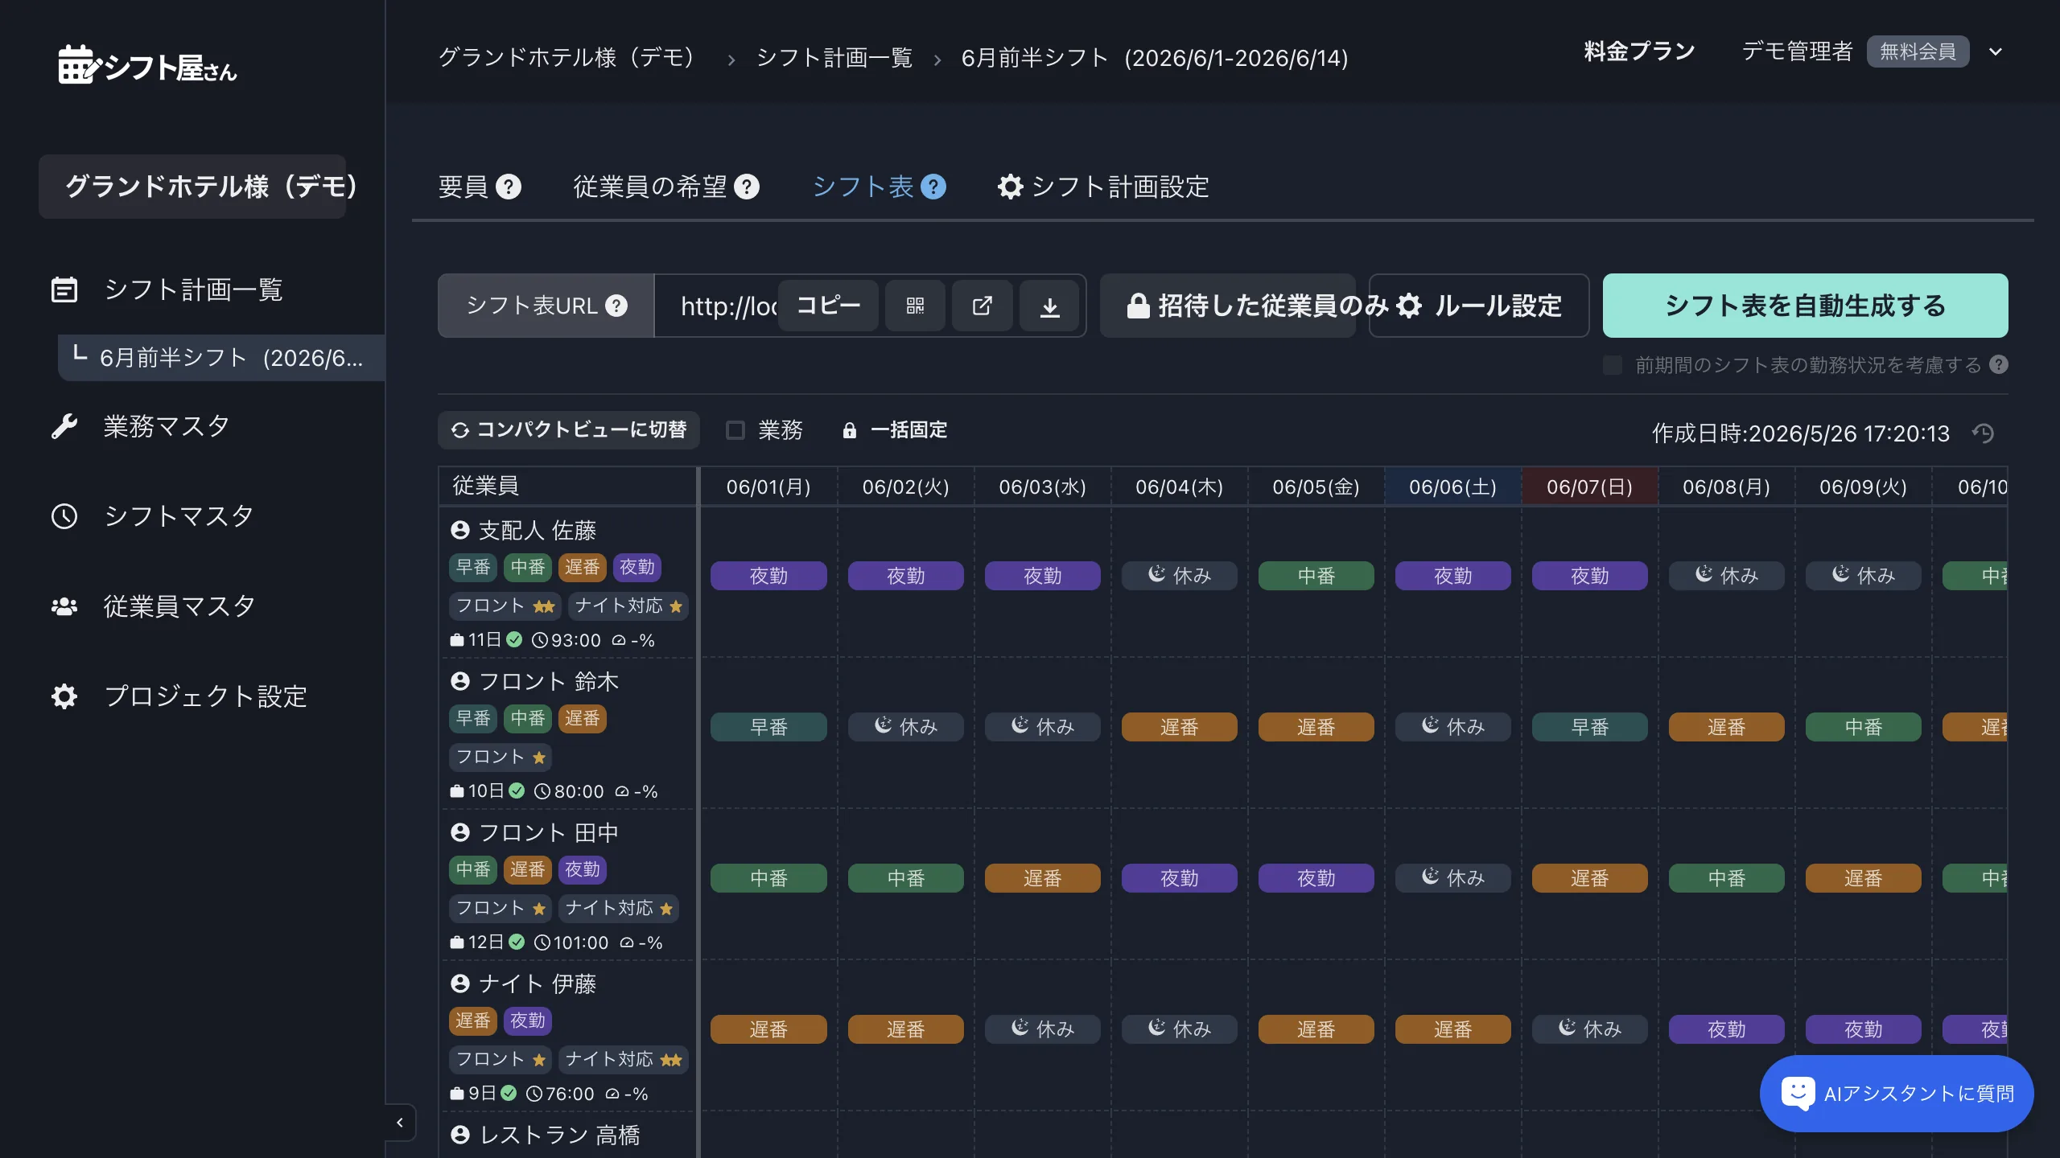Viewport: 2060px width, 1158px height.
Task: Click 伊藤's 夜勤 shift on 06/08
Action: (x=1726, y=1029)
